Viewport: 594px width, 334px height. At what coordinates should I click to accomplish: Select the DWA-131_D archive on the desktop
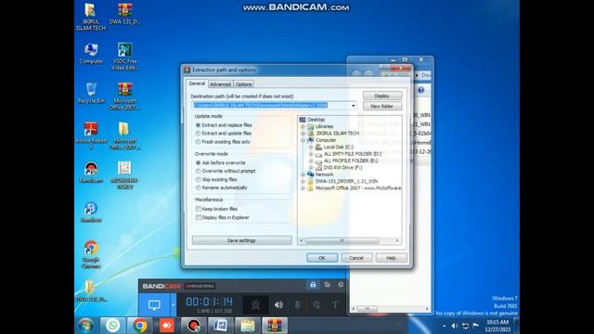coord(124,14)
